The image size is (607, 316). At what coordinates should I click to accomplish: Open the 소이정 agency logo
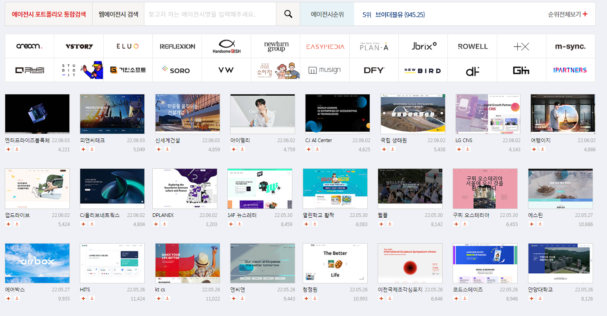click(x=276, y=70)
